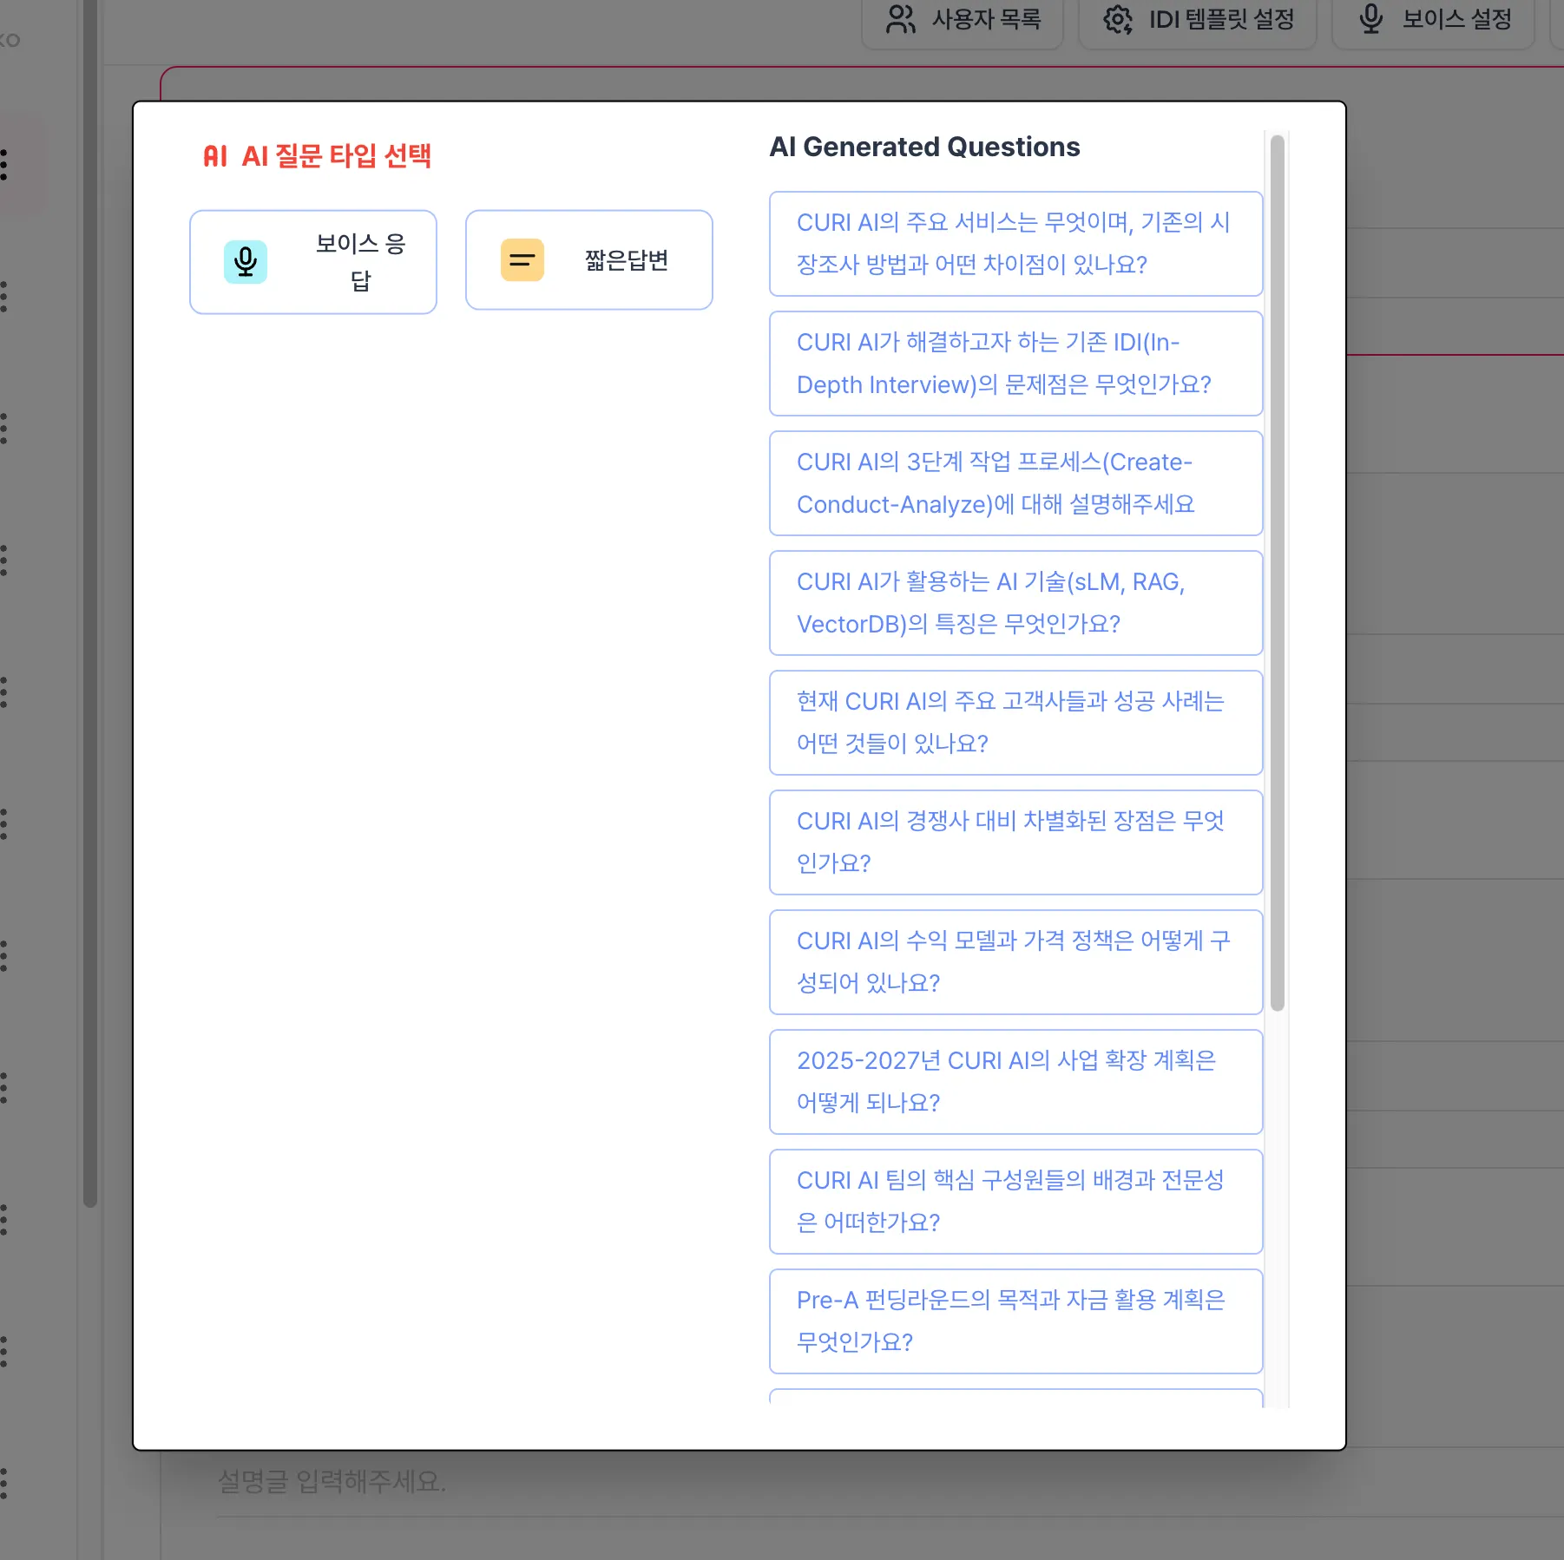
Task: Open 보이스 설정 in the top bar
Action: [x=1434, y=21]
